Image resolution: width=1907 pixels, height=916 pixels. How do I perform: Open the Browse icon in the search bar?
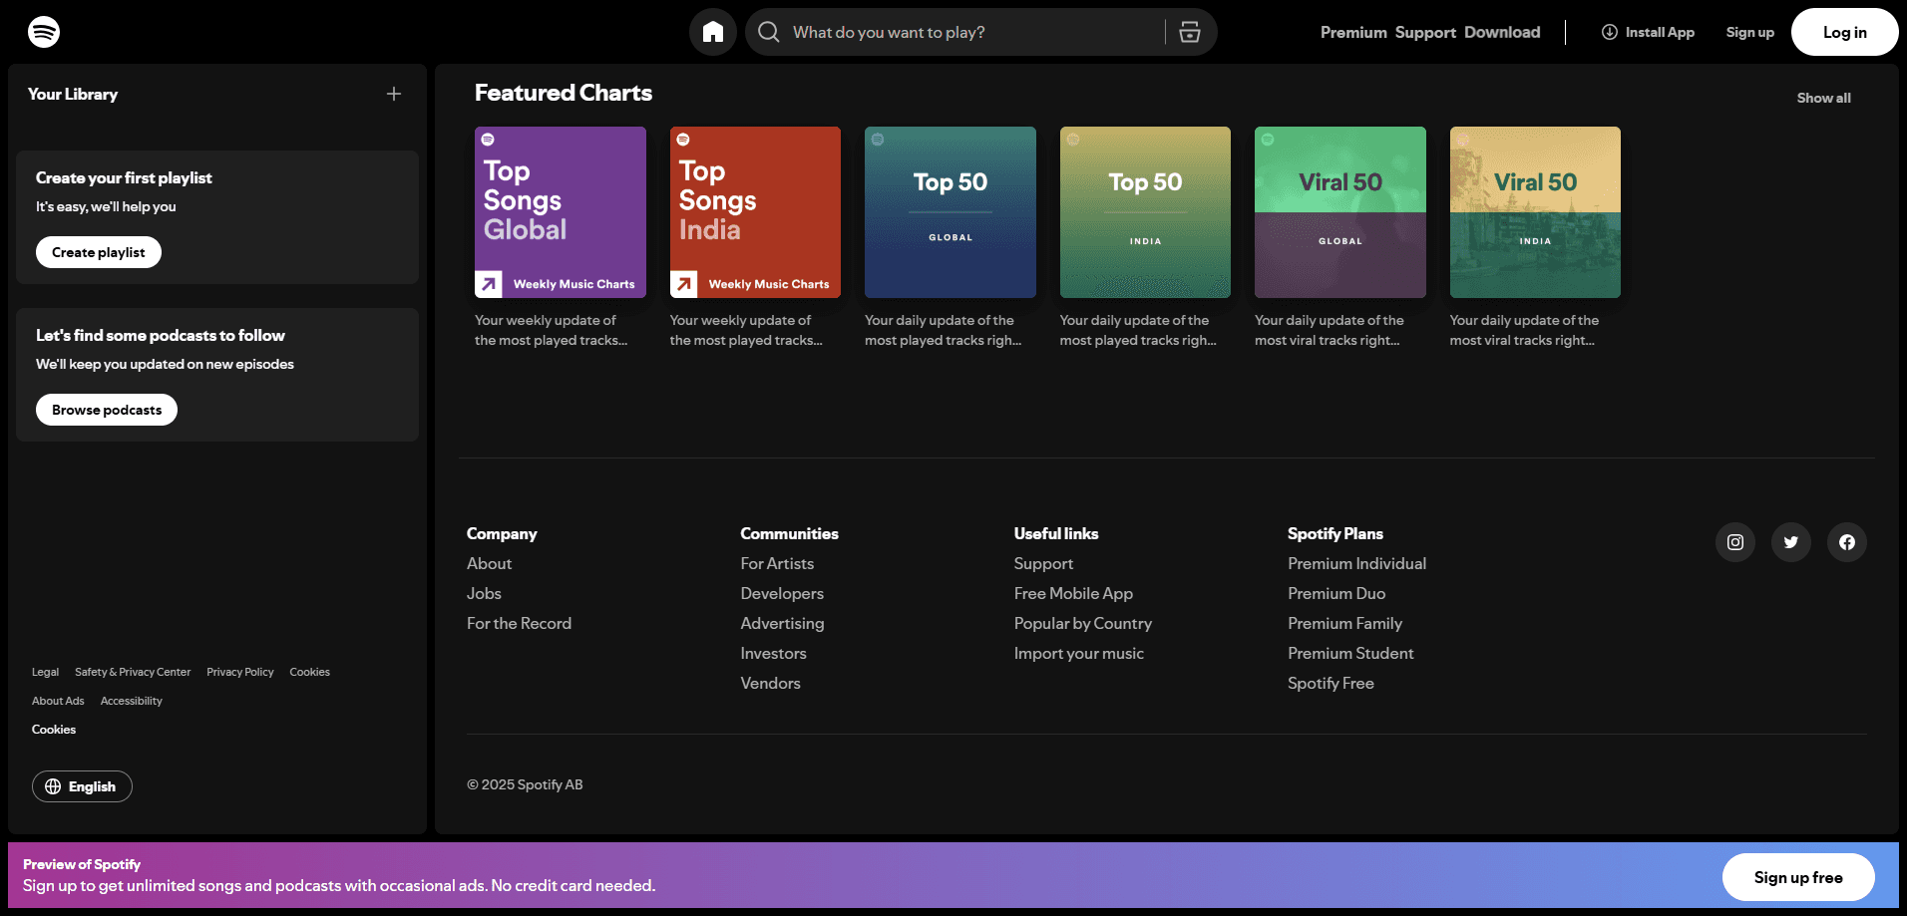point(1190,32)
